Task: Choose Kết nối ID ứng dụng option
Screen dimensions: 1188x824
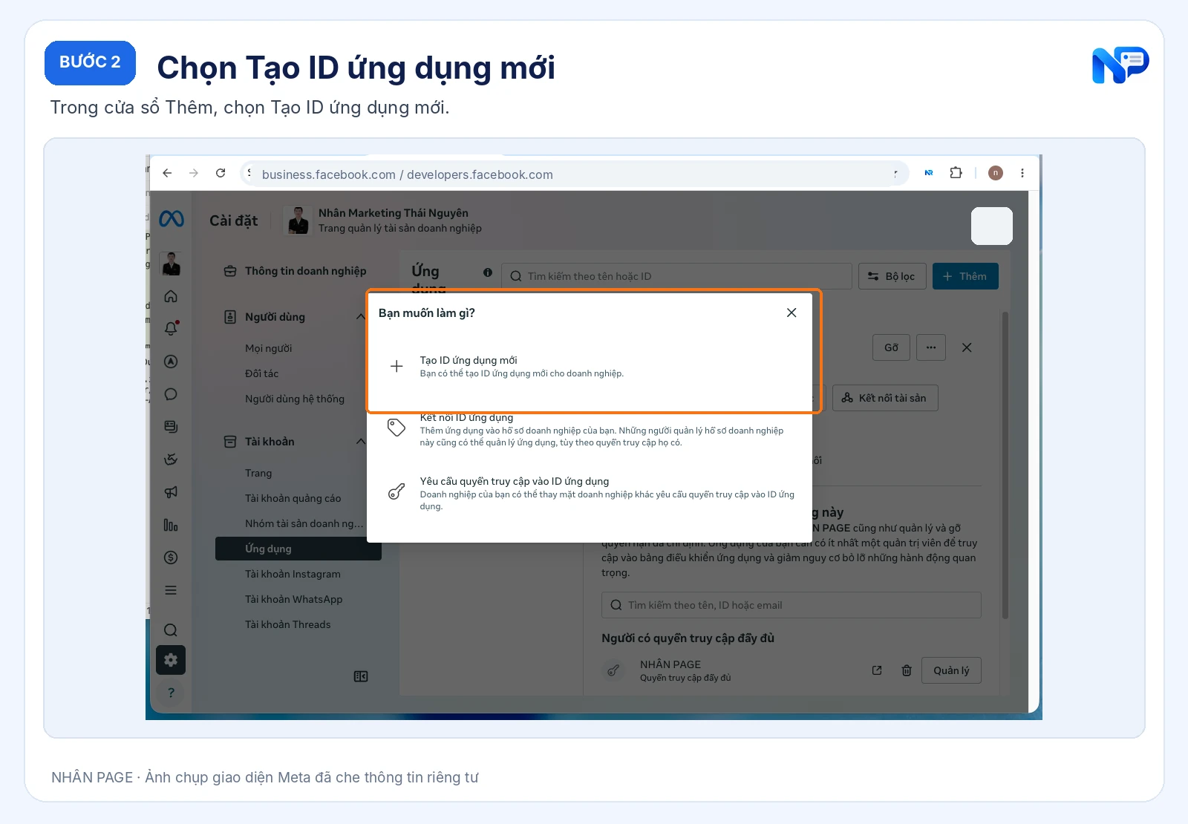Action: [590, 429]
